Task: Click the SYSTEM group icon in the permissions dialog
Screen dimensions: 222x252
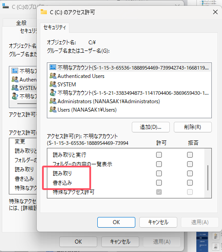Action: click(53, 84)
